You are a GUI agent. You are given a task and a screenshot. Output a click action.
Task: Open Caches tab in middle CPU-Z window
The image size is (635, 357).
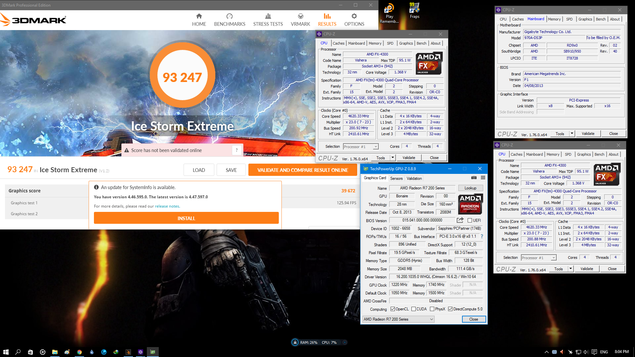[338, 43]
